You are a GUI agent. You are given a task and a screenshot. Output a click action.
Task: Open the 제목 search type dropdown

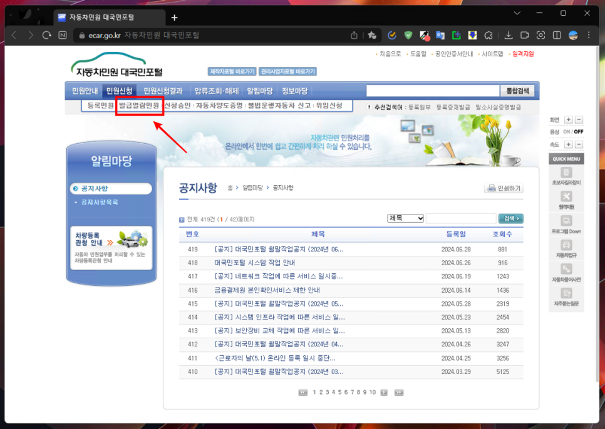coord(405,218)
